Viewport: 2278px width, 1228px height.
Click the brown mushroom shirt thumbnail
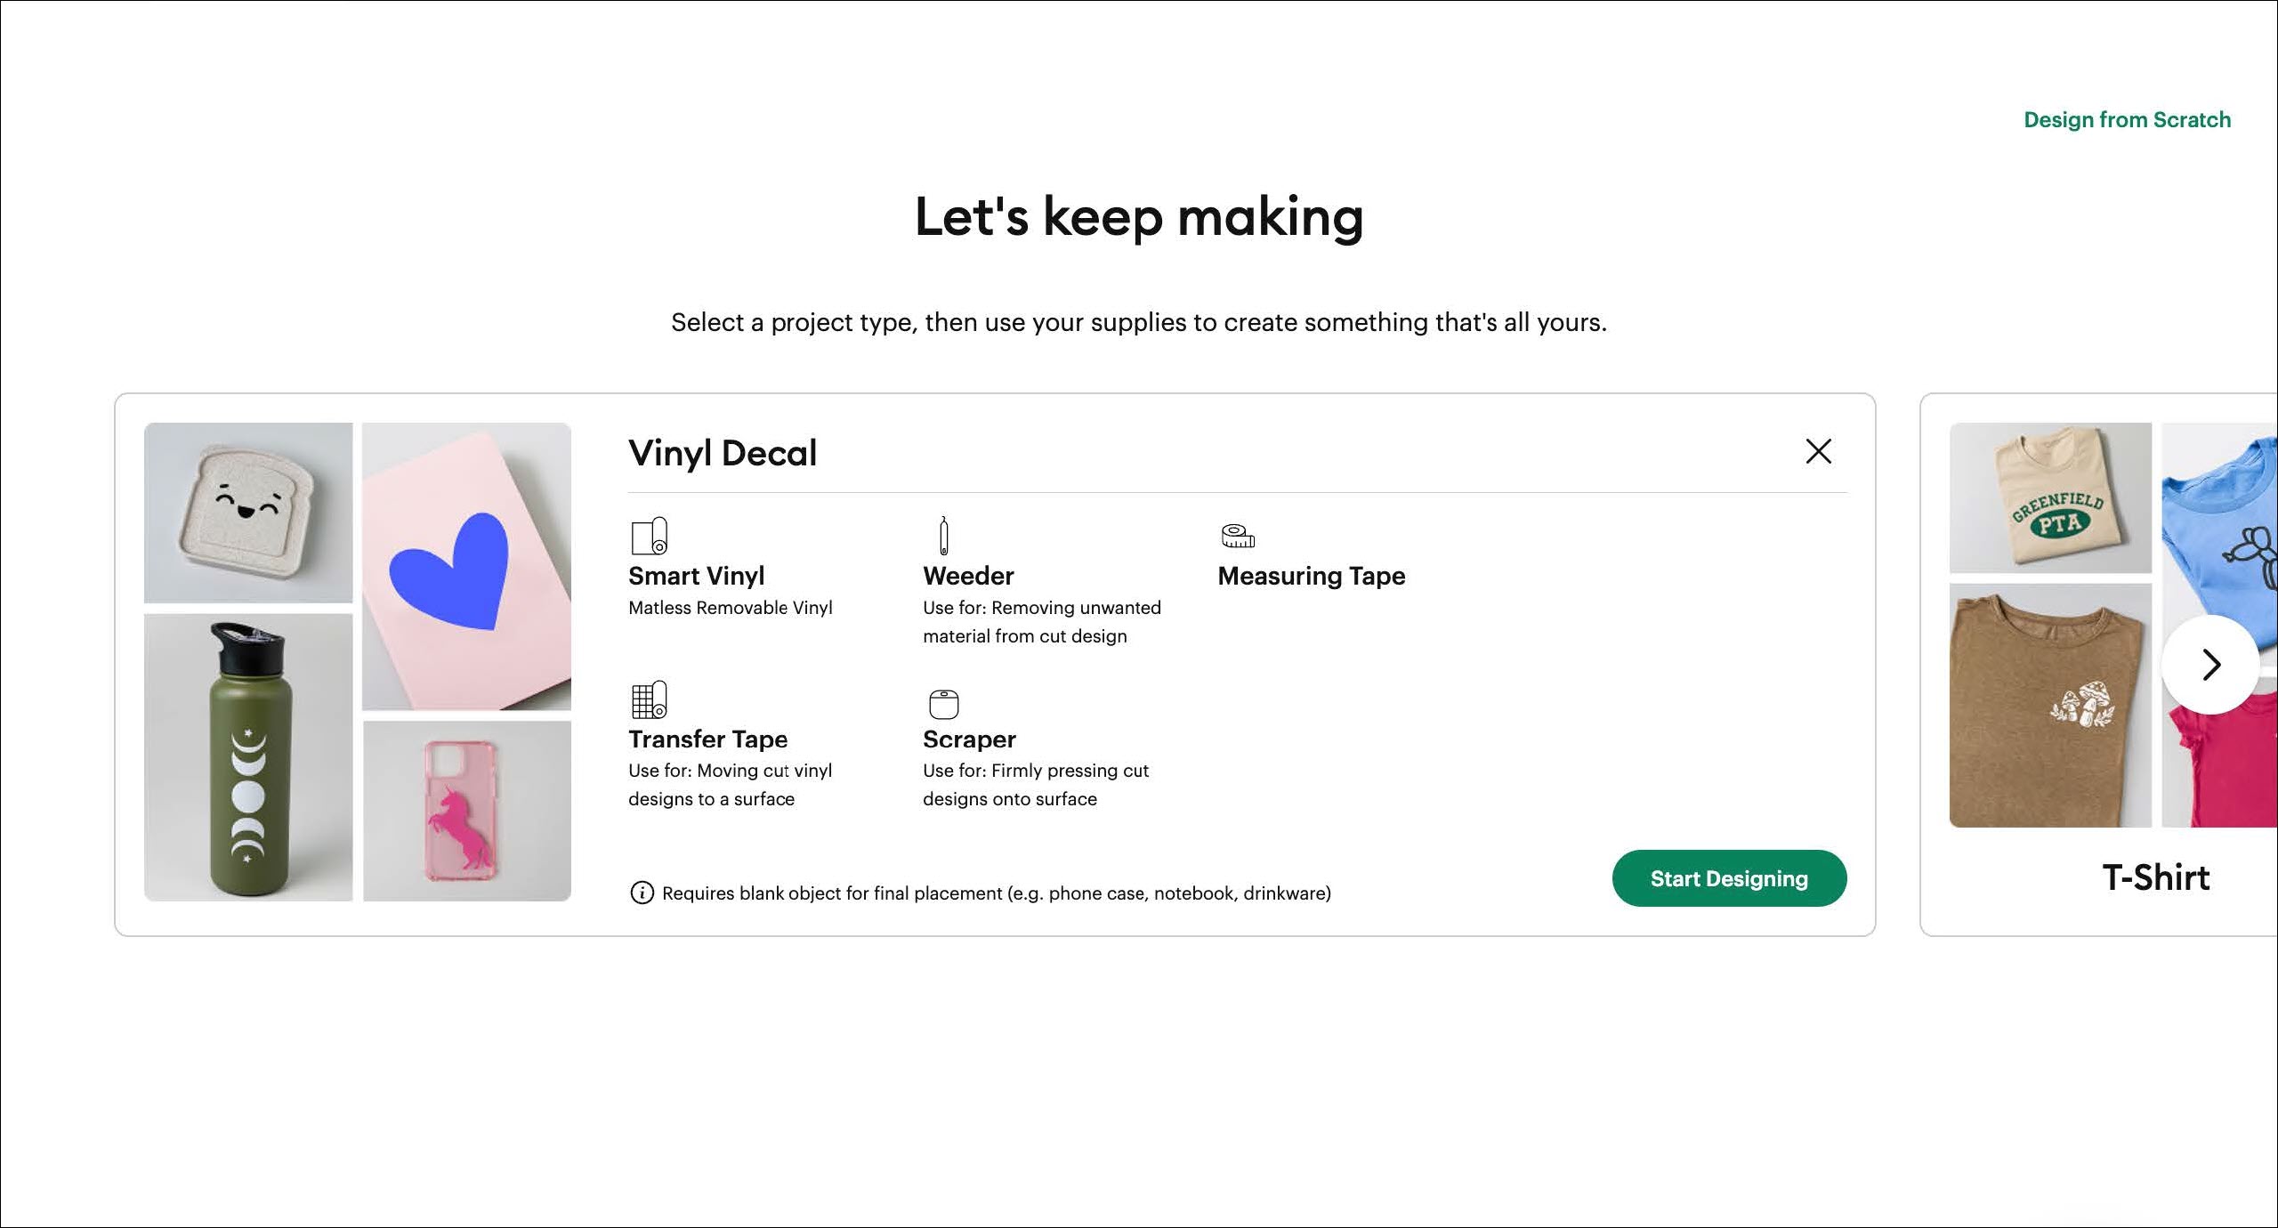[x=2050, y=706]
